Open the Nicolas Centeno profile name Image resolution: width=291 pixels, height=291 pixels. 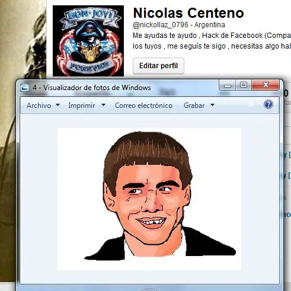click(188, 13)
